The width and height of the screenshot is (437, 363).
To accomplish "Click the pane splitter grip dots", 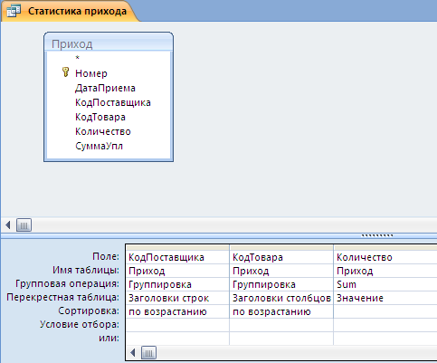I will coord(377,235).
